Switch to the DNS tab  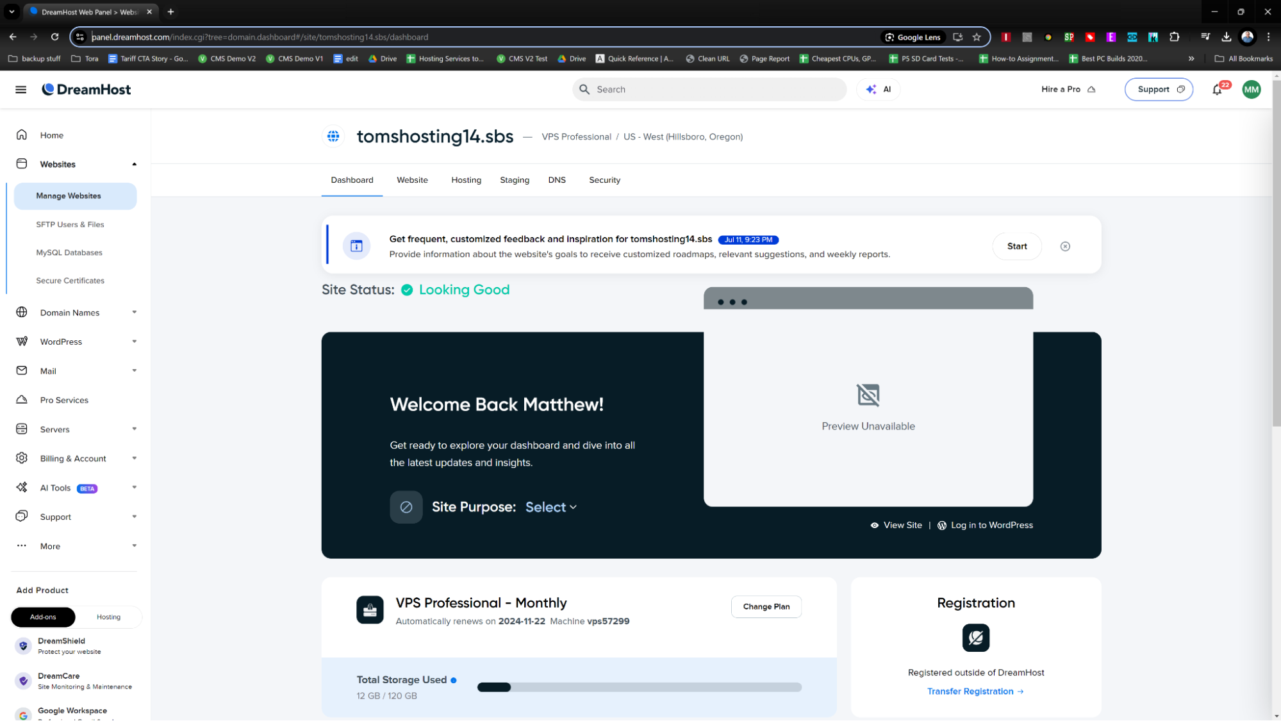(x=557, y=180)
